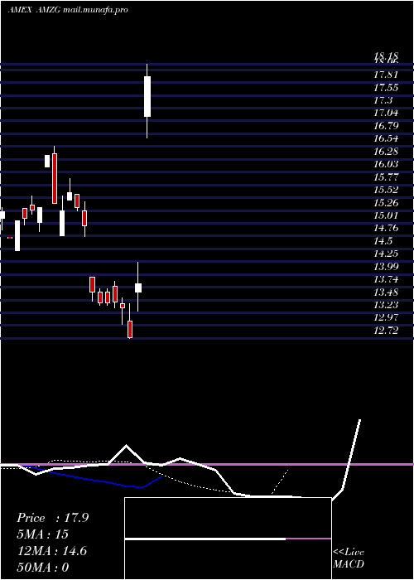Click the 12MA : 14.6 readout
Screen dimensions: 414x580
[x=52, y=551]
